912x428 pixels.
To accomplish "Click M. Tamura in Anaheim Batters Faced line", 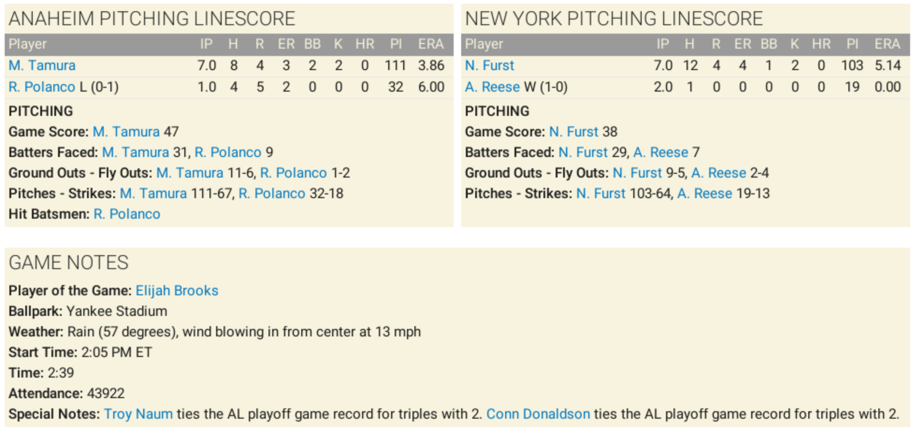I will (136, 152).
